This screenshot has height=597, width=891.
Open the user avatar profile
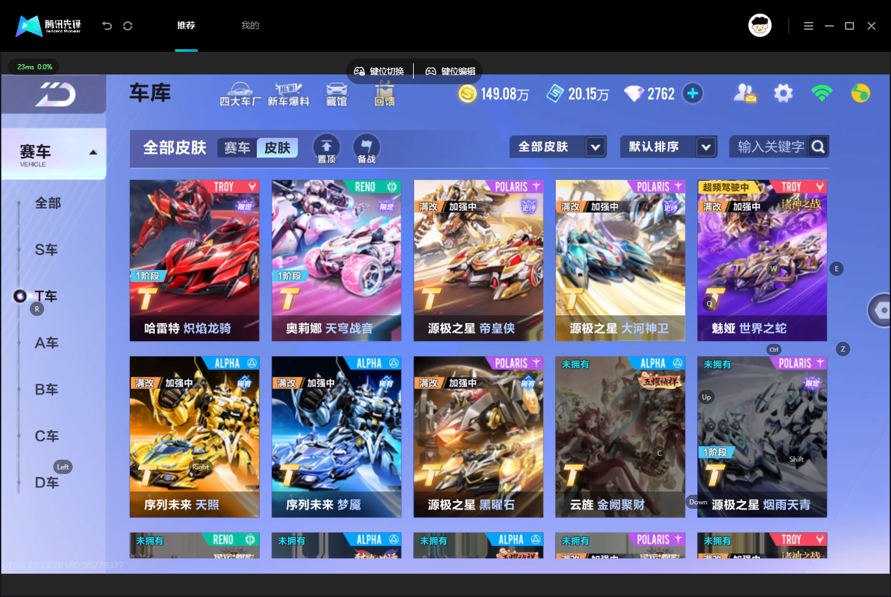coord(760,25)
